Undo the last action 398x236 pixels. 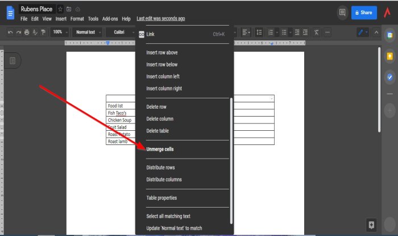point(10,32)
